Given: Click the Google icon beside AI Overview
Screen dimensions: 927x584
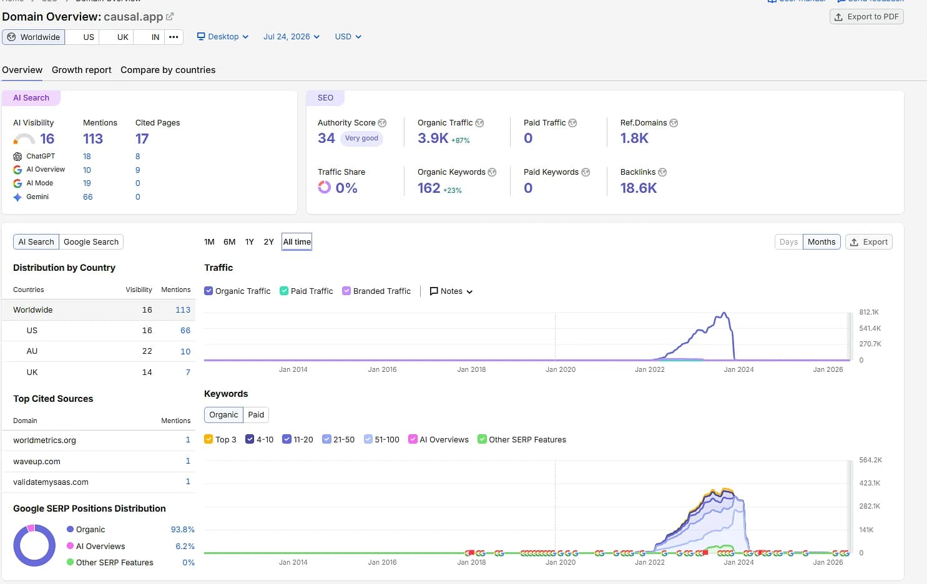Looking at the screenshot, I should click(17, 170).
